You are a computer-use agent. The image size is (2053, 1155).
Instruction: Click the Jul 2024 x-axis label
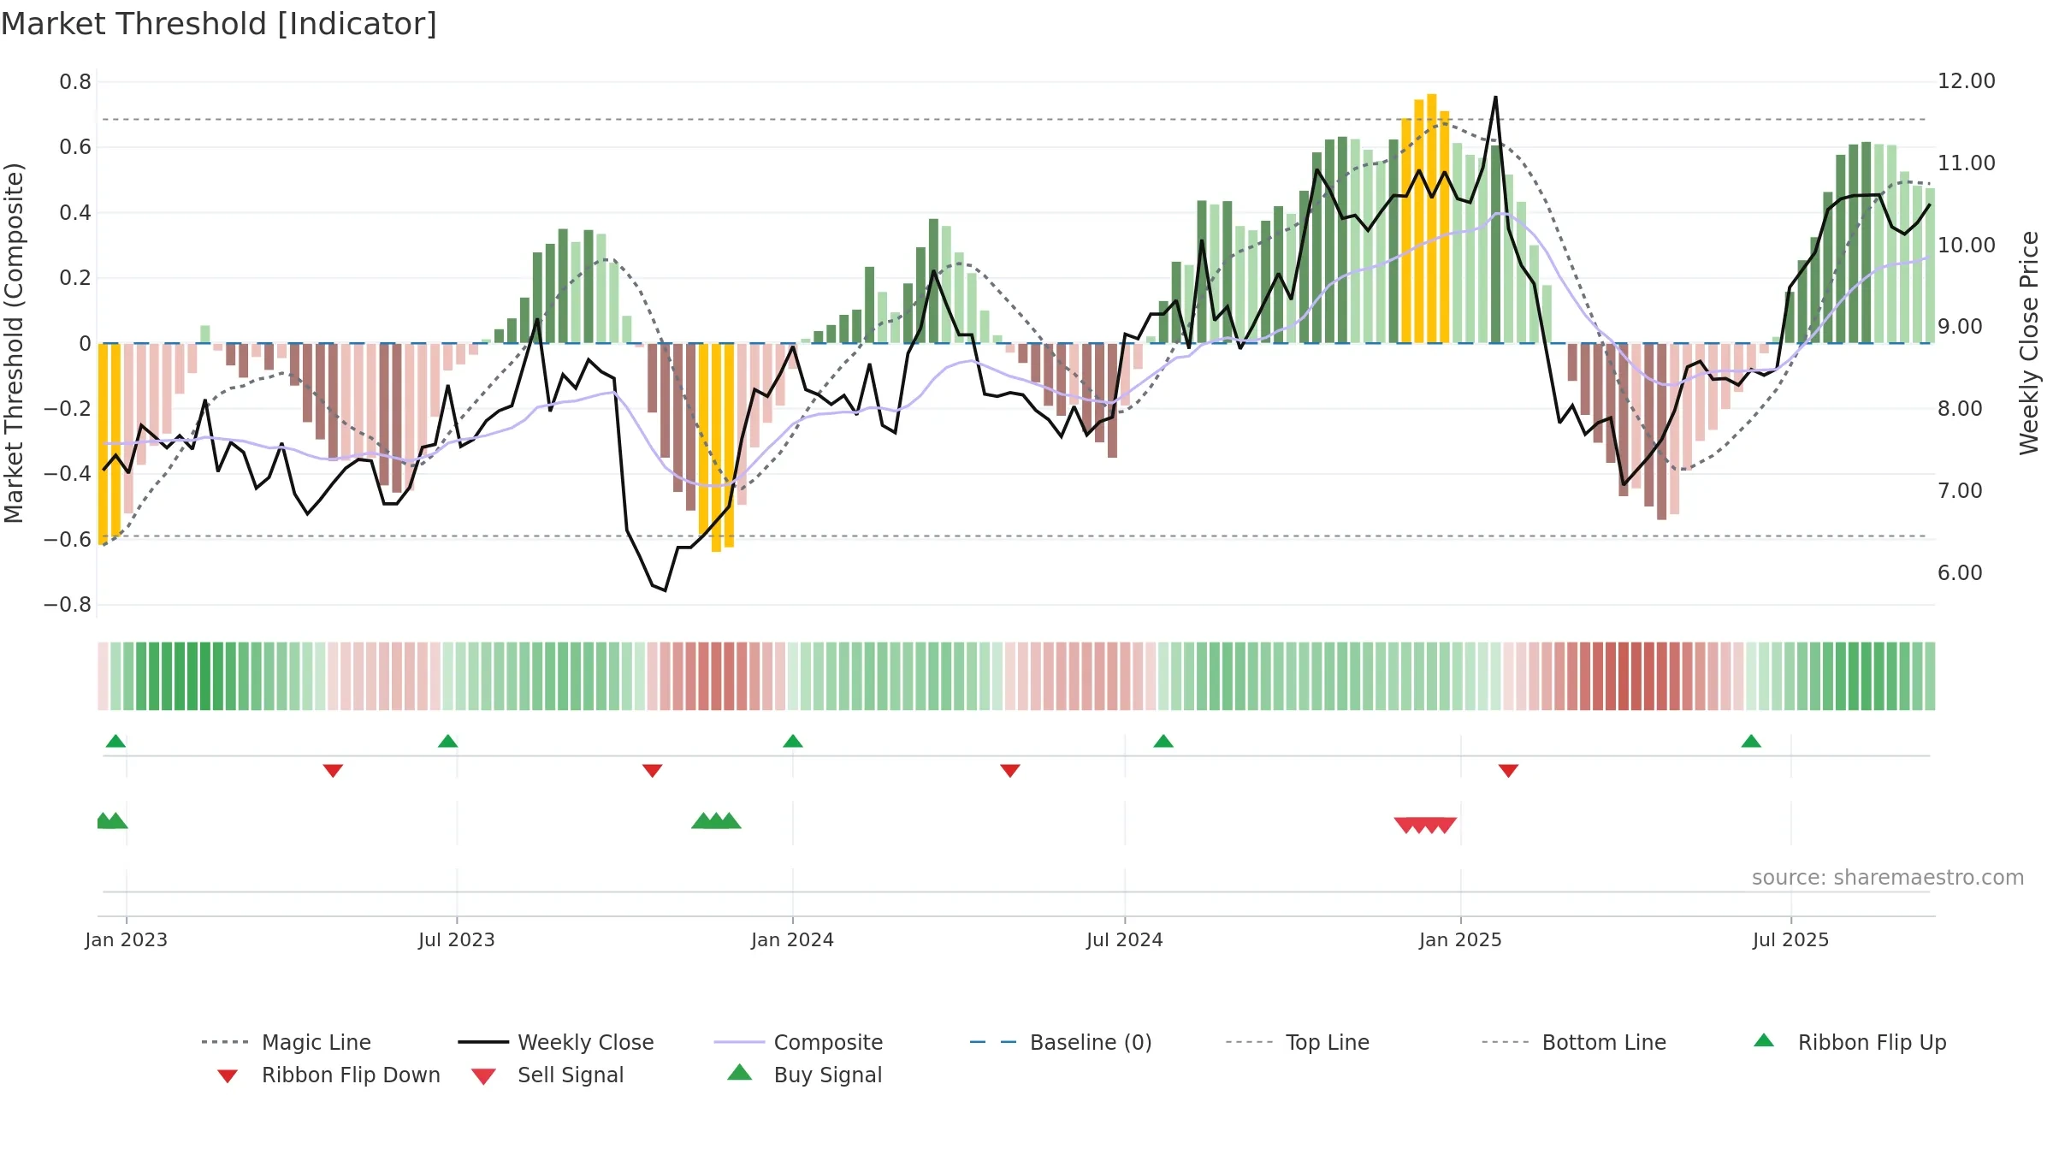coord(1125,939)
